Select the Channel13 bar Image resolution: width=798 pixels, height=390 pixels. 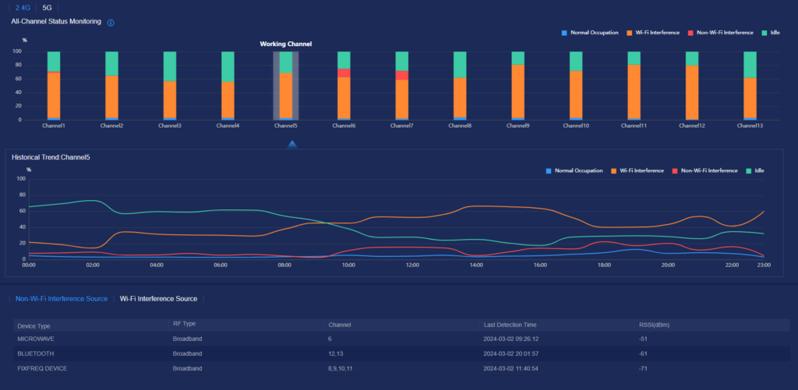(750, 86)
